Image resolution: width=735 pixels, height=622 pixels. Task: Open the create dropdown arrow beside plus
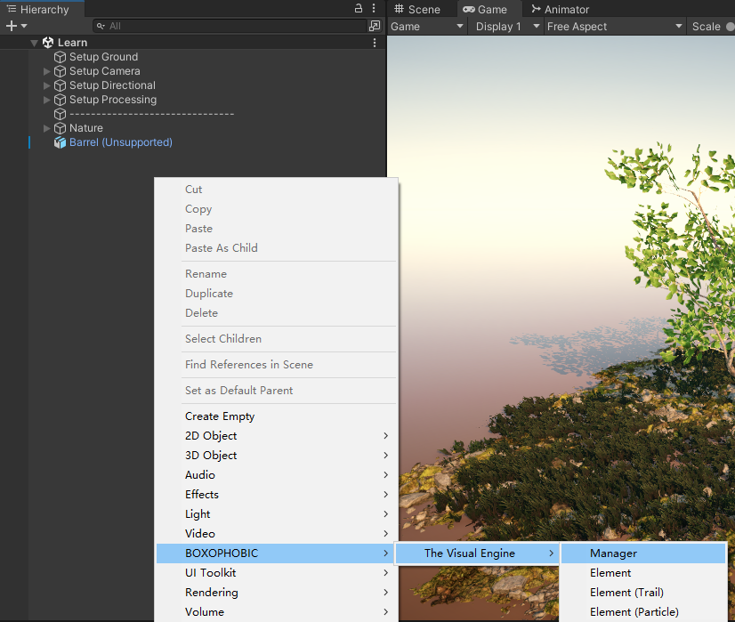24,26
